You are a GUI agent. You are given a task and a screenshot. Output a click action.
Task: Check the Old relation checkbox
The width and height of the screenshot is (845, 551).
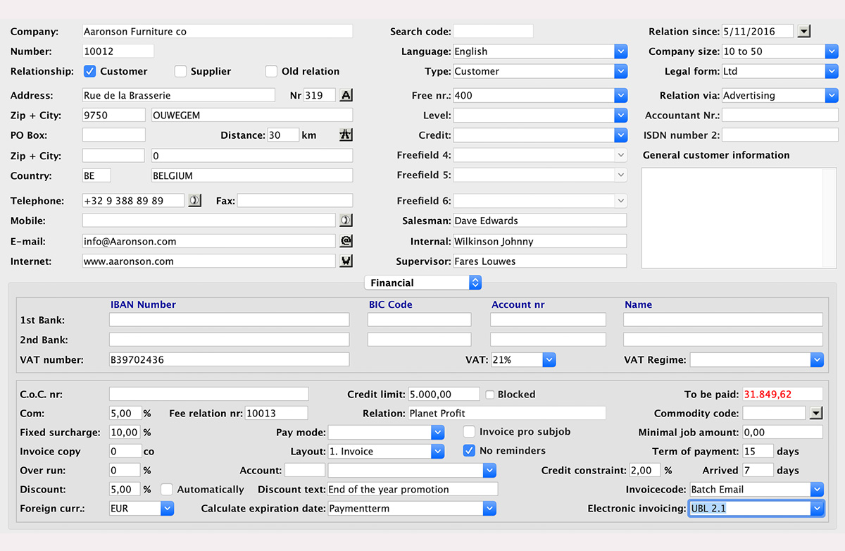pos(271,71)
